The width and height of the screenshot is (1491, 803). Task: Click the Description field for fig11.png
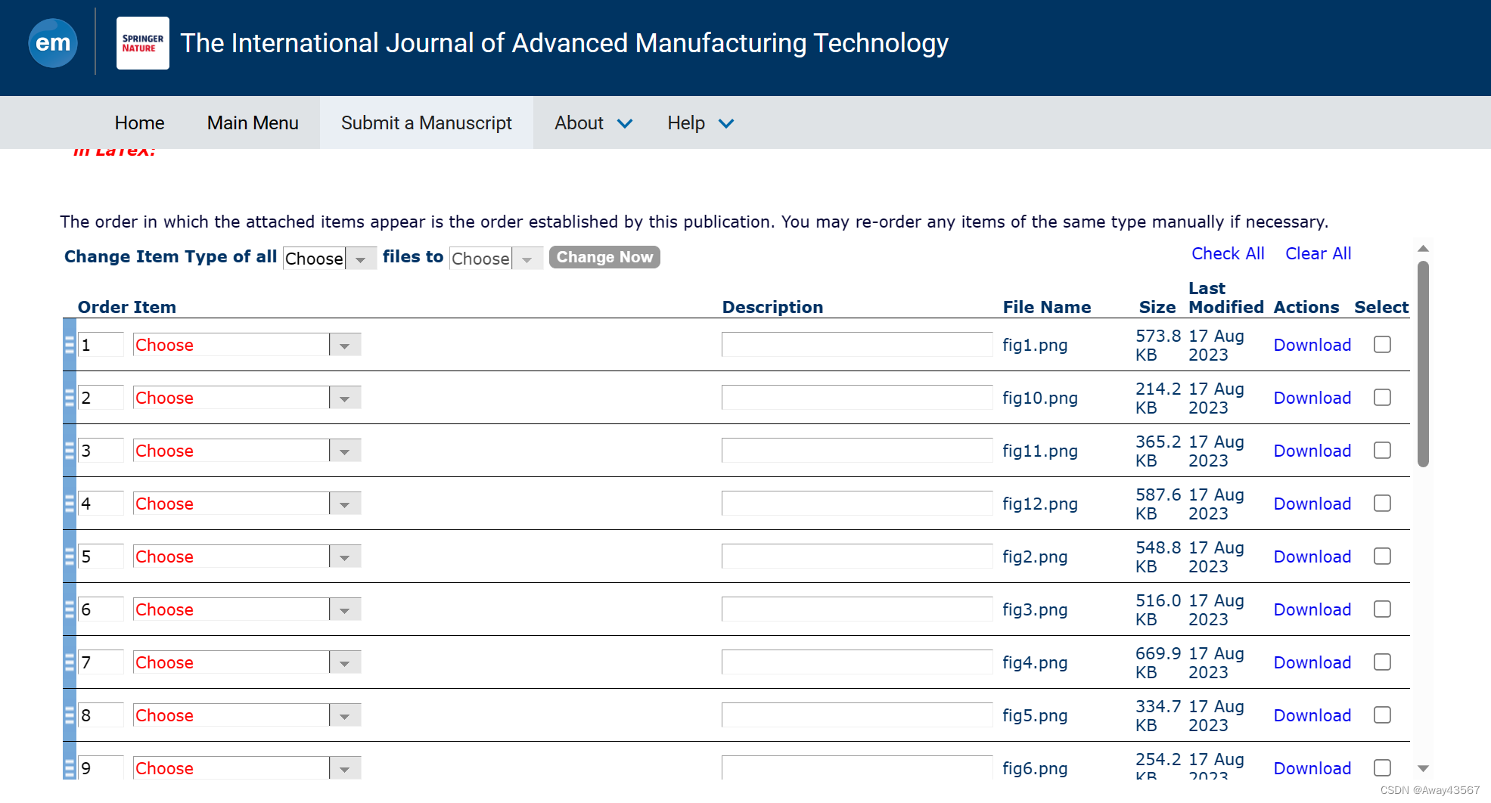(x=856, y=450)
